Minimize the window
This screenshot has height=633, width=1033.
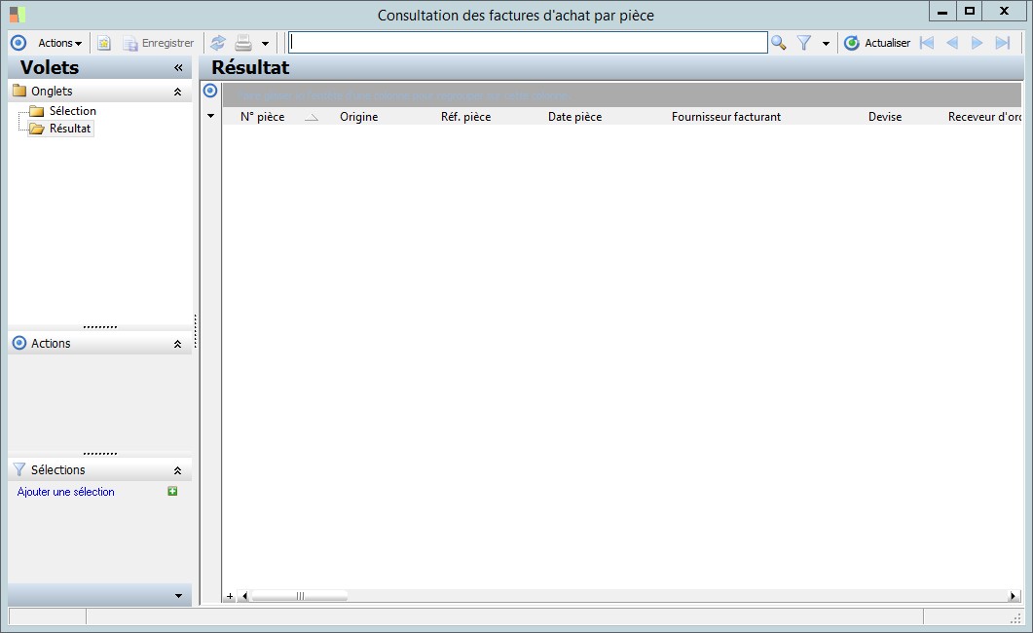pos(942,11)
